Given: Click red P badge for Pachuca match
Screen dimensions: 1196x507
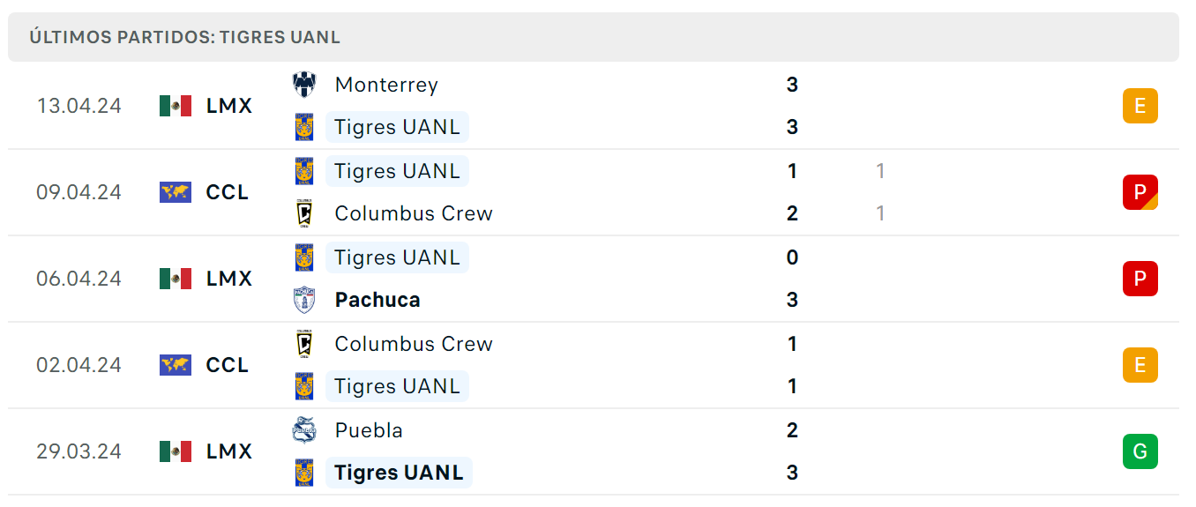Looking at the screenshot, I should tap(1140, 279).
